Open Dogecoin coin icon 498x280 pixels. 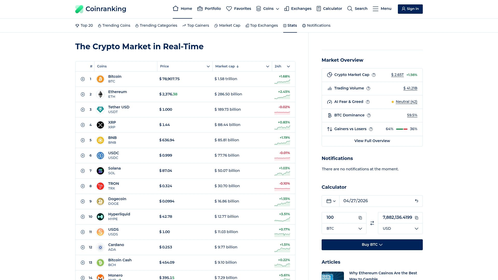pyautogui.click(x=100, y=201)
